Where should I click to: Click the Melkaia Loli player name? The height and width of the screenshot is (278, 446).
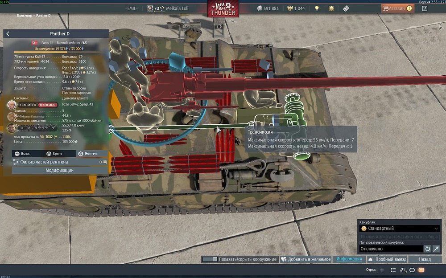tap(177, 8)
